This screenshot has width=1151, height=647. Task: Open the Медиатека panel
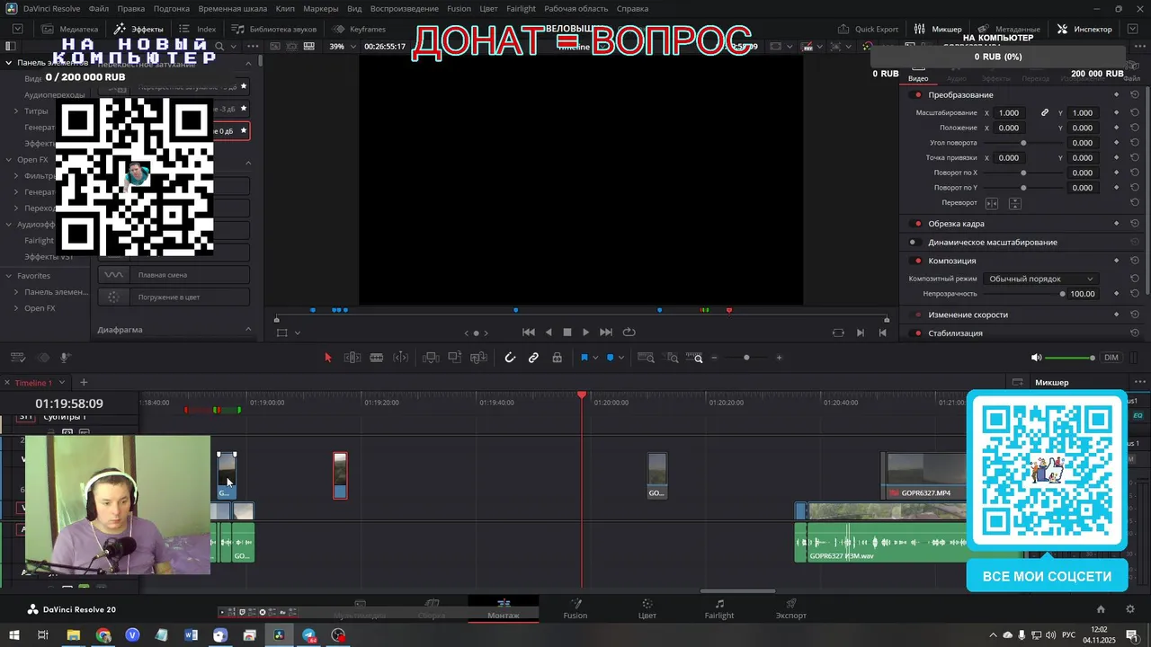click(x=70, y=29)
